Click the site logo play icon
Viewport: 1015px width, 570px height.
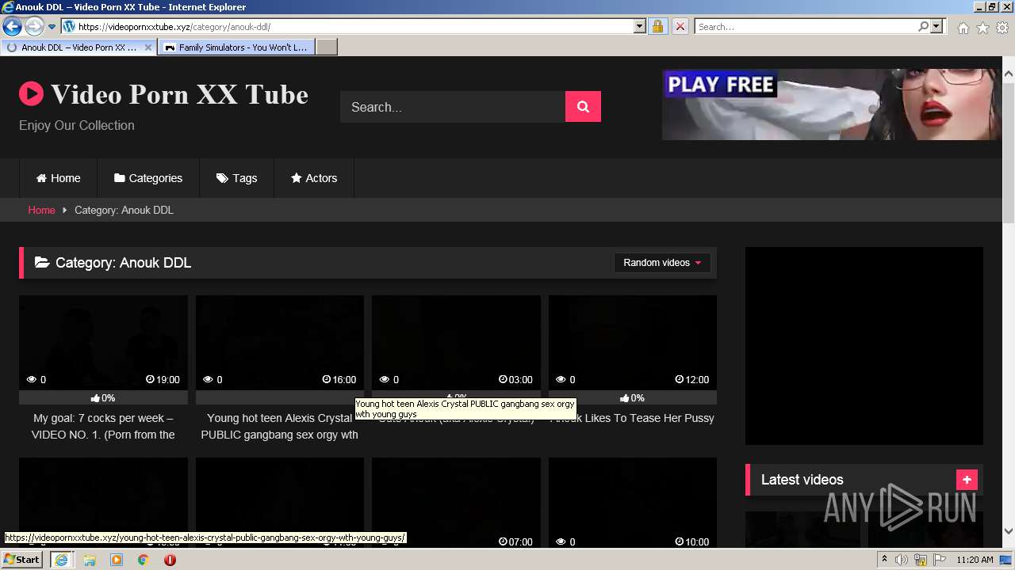coord(31,94)
